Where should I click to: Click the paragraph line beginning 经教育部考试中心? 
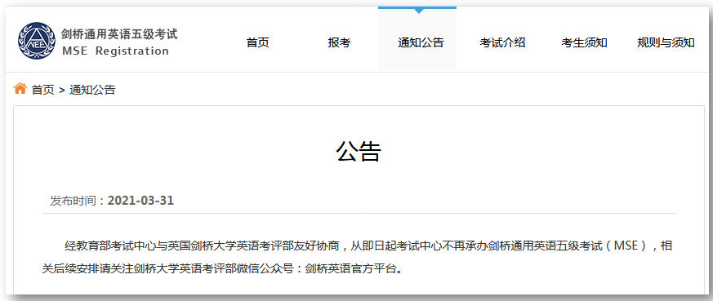[368, 246]
